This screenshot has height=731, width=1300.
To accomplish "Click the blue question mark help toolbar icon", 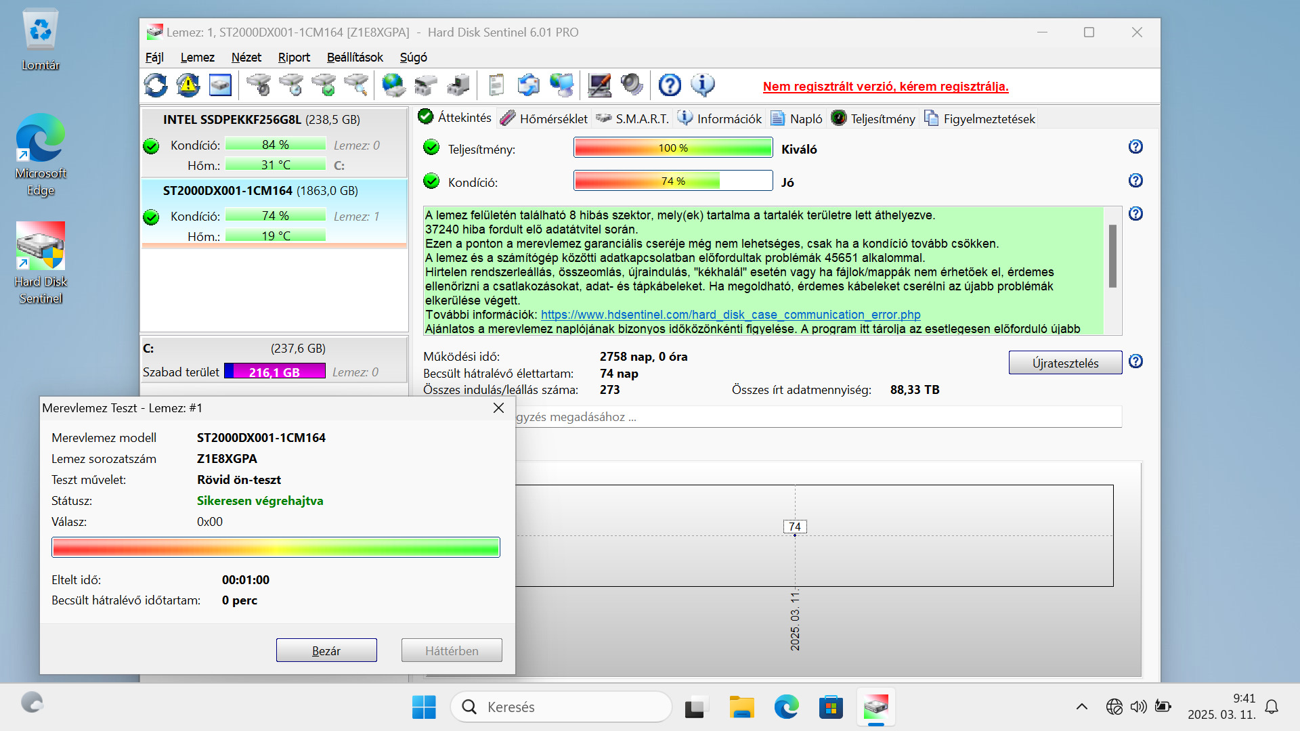I will (x=670, y=85).
